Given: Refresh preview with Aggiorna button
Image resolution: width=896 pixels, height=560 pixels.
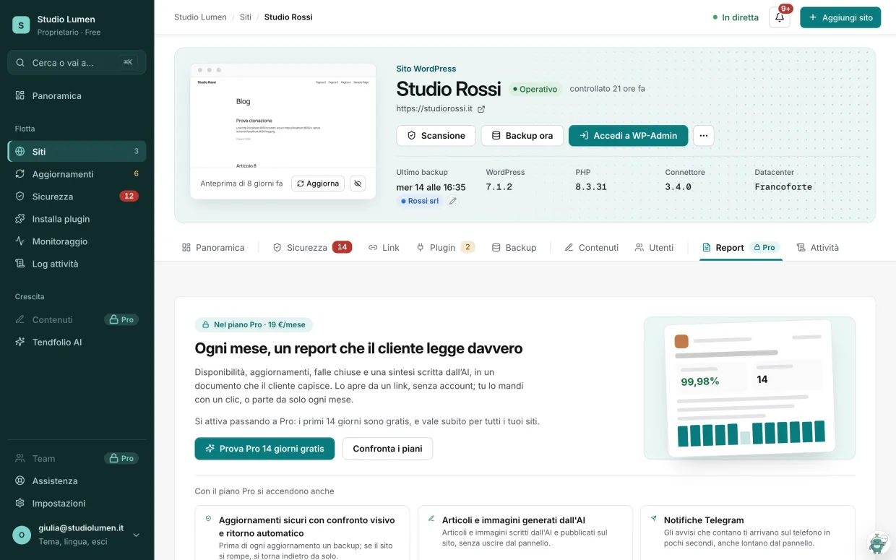Looking at the screenshot, I should pos(318,184).
